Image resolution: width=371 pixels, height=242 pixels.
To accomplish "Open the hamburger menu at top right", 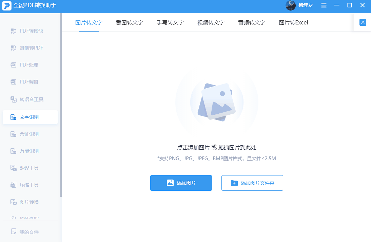I will tap(324, 5).
